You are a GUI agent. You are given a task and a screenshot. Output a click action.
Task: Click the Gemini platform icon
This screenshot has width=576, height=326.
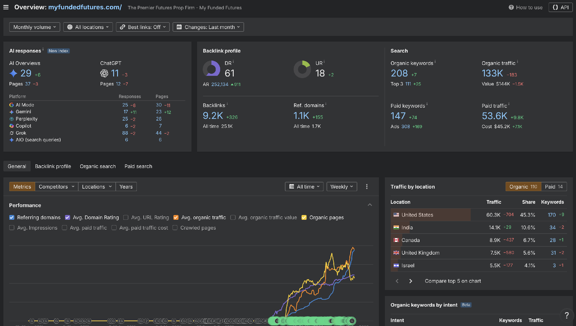tap(12, 112)
